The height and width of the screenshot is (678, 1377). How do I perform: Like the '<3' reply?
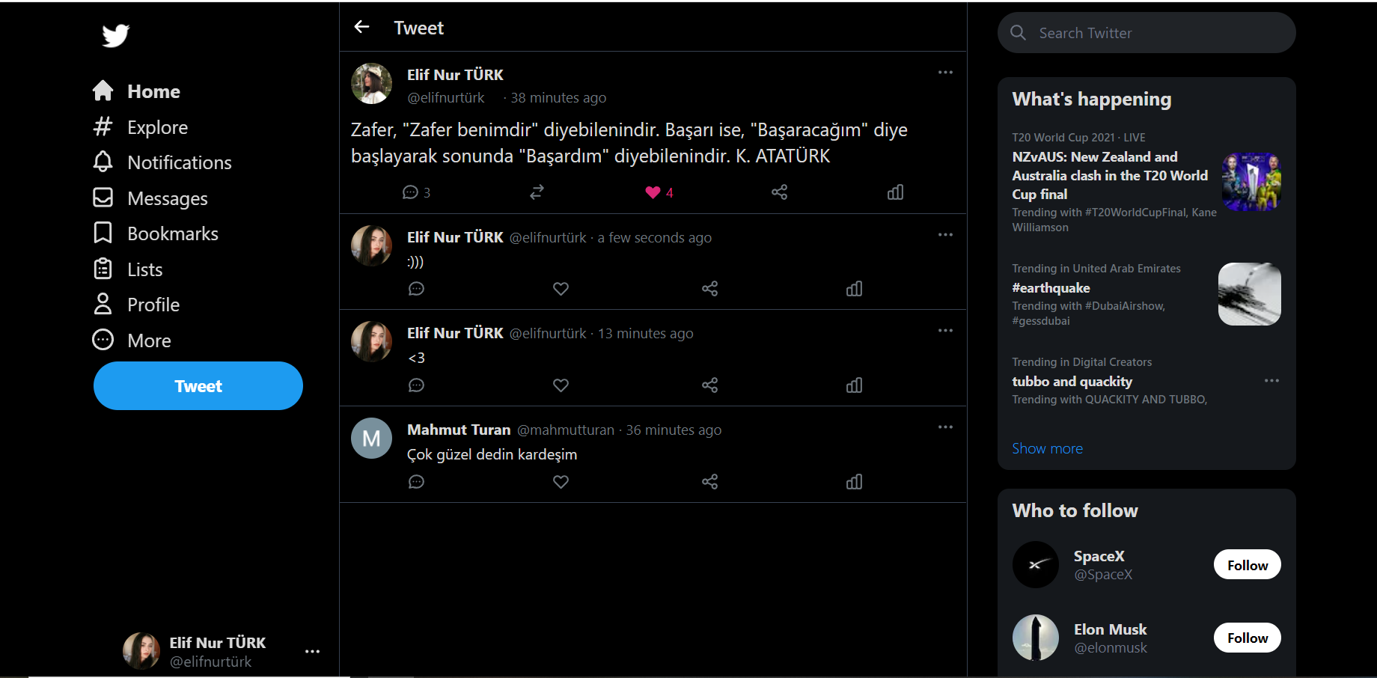pos(561,385)
